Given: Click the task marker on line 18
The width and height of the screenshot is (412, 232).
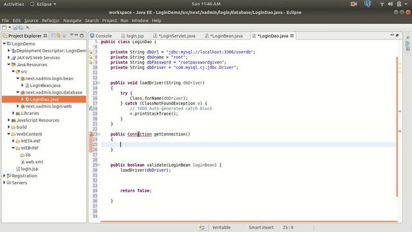Looking at the screenshot, I should [x=91, y=108].
